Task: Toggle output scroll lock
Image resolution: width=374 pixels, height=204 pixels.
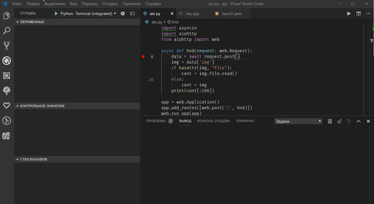Action: pos(339,121)
